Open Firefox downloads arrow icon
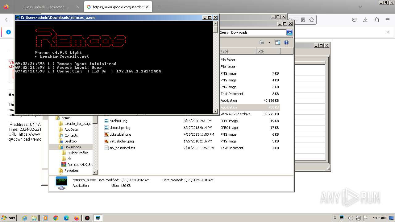The image size is (395, 222). coord(365,20)
